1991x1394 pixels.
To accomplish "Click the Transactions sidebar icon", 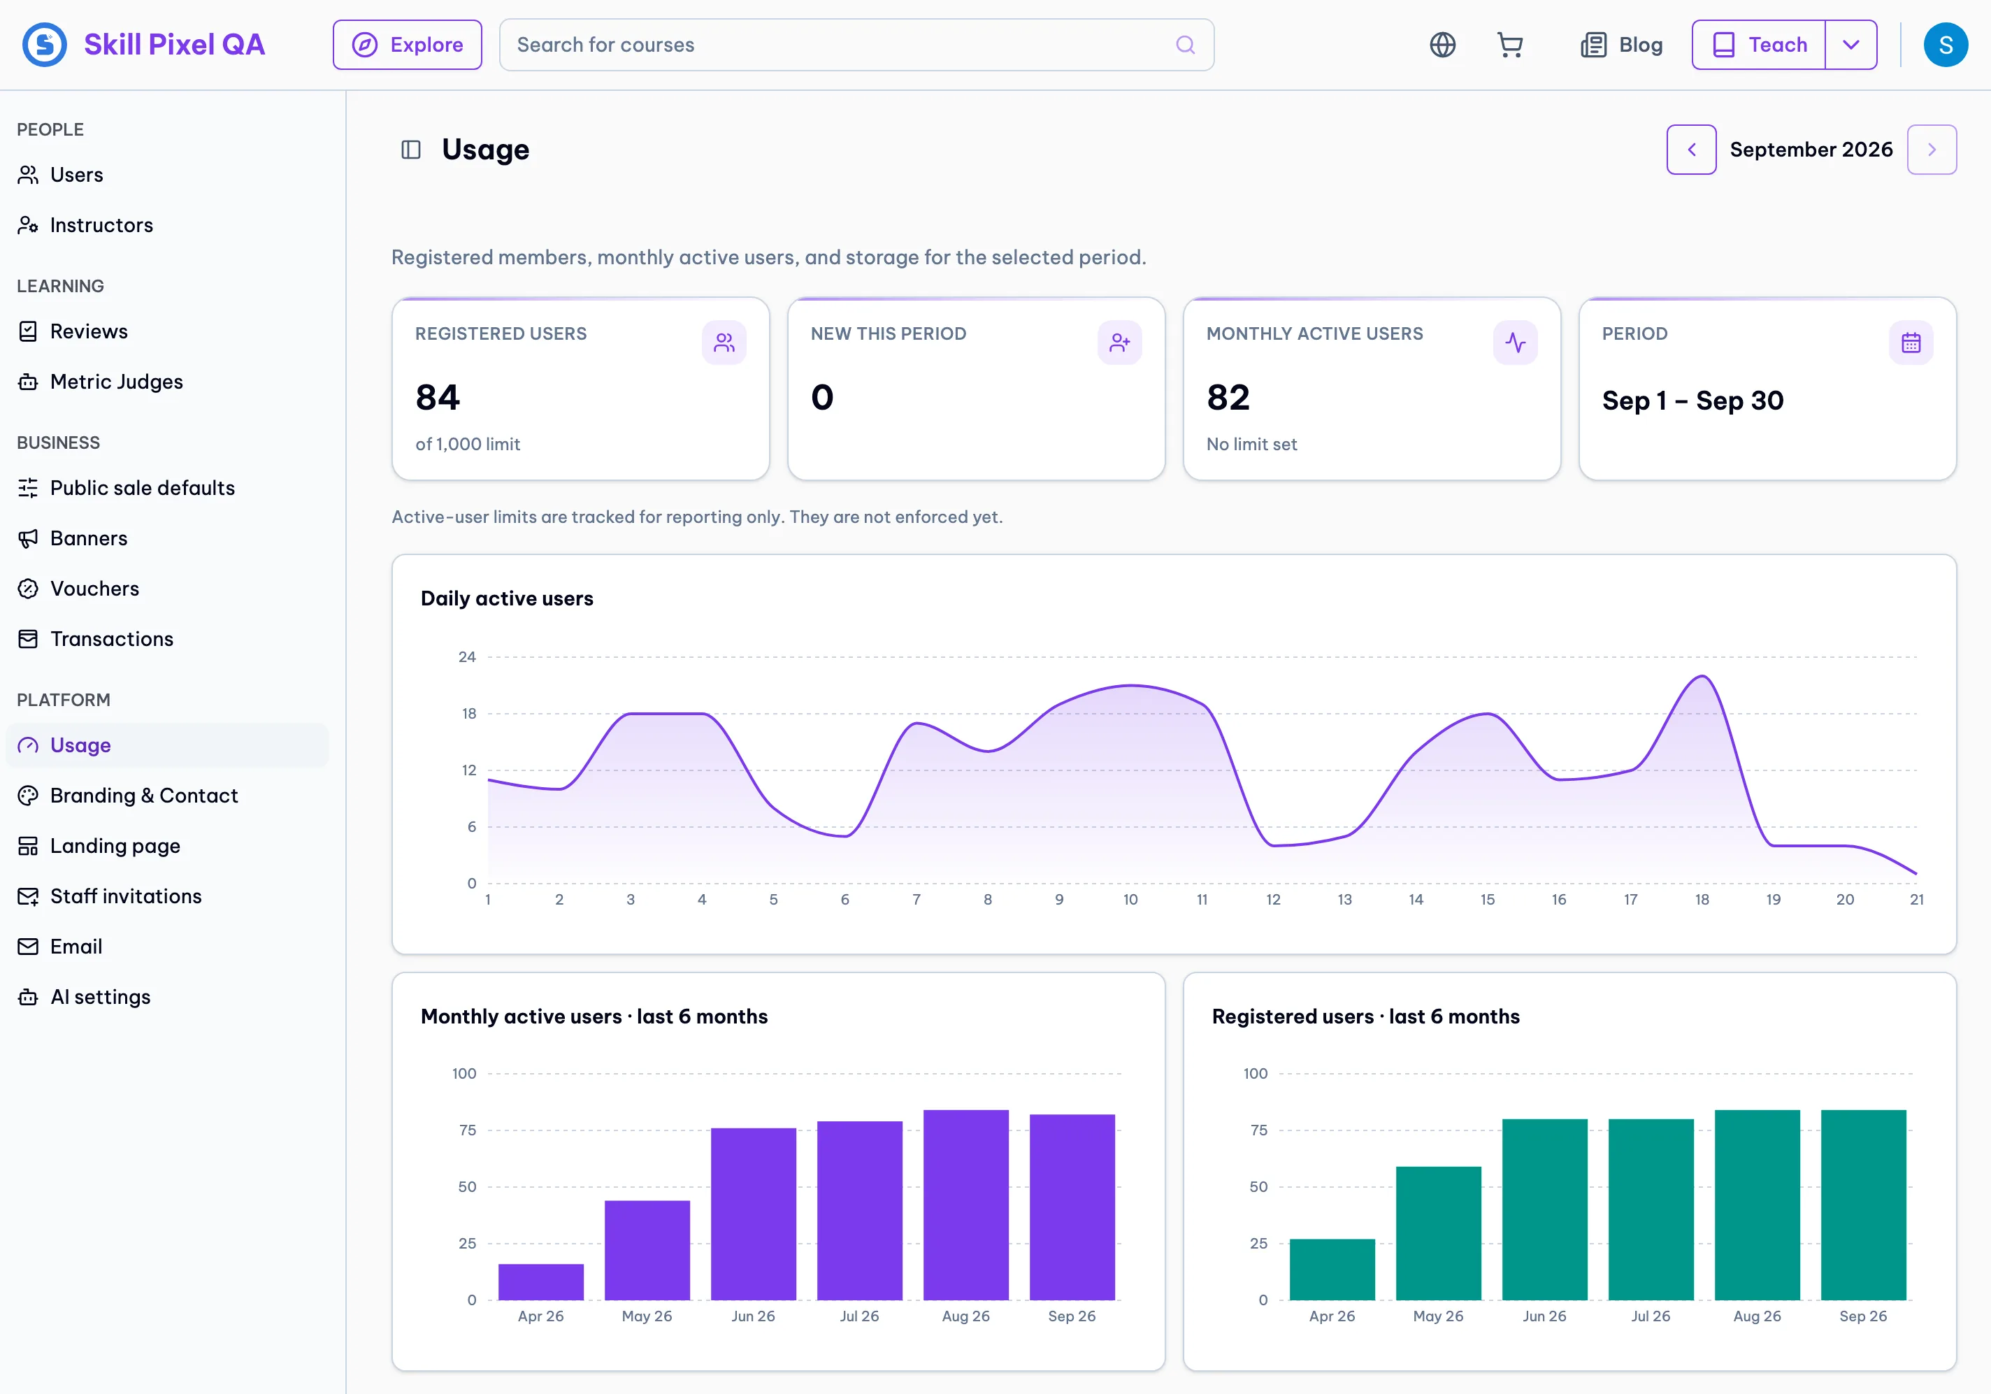I will coord(28,639).
